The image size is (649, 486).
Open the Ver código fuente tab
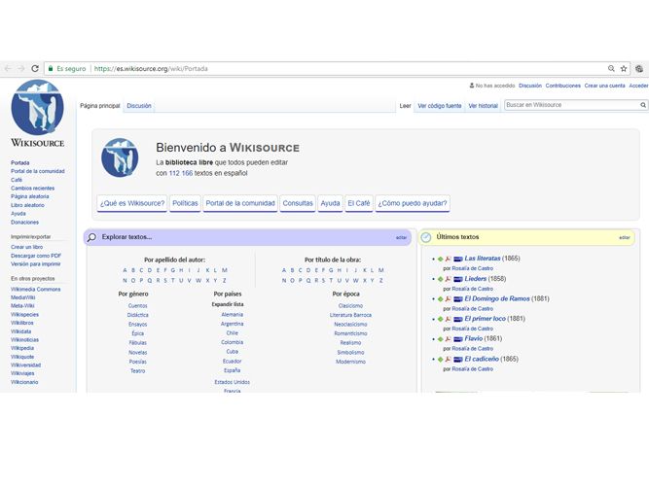coord(440,105)
